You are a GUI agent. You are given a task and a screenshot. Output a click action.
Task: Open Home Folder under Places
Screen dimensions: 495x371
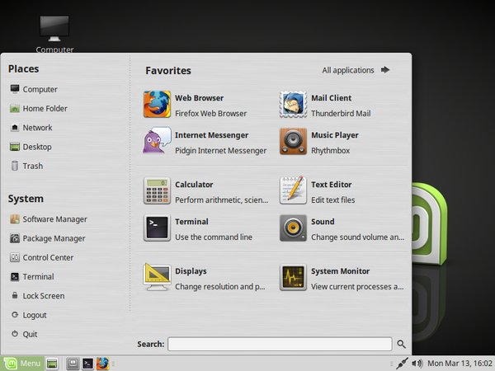pos(39,109)
